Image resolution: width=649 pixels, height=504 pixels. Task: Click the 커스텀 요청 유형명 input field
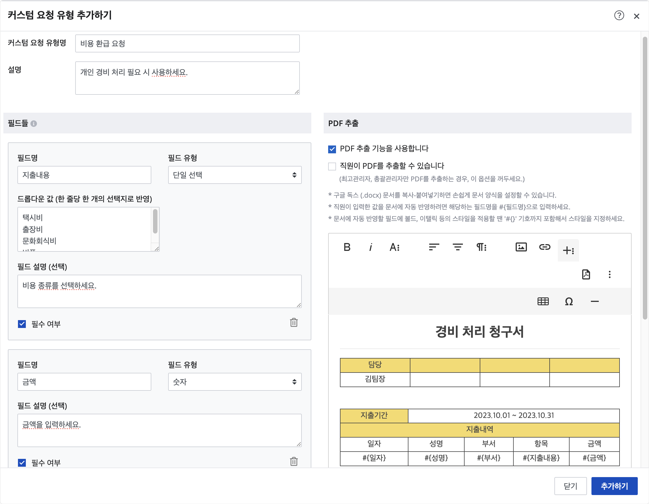click(187, 44)
